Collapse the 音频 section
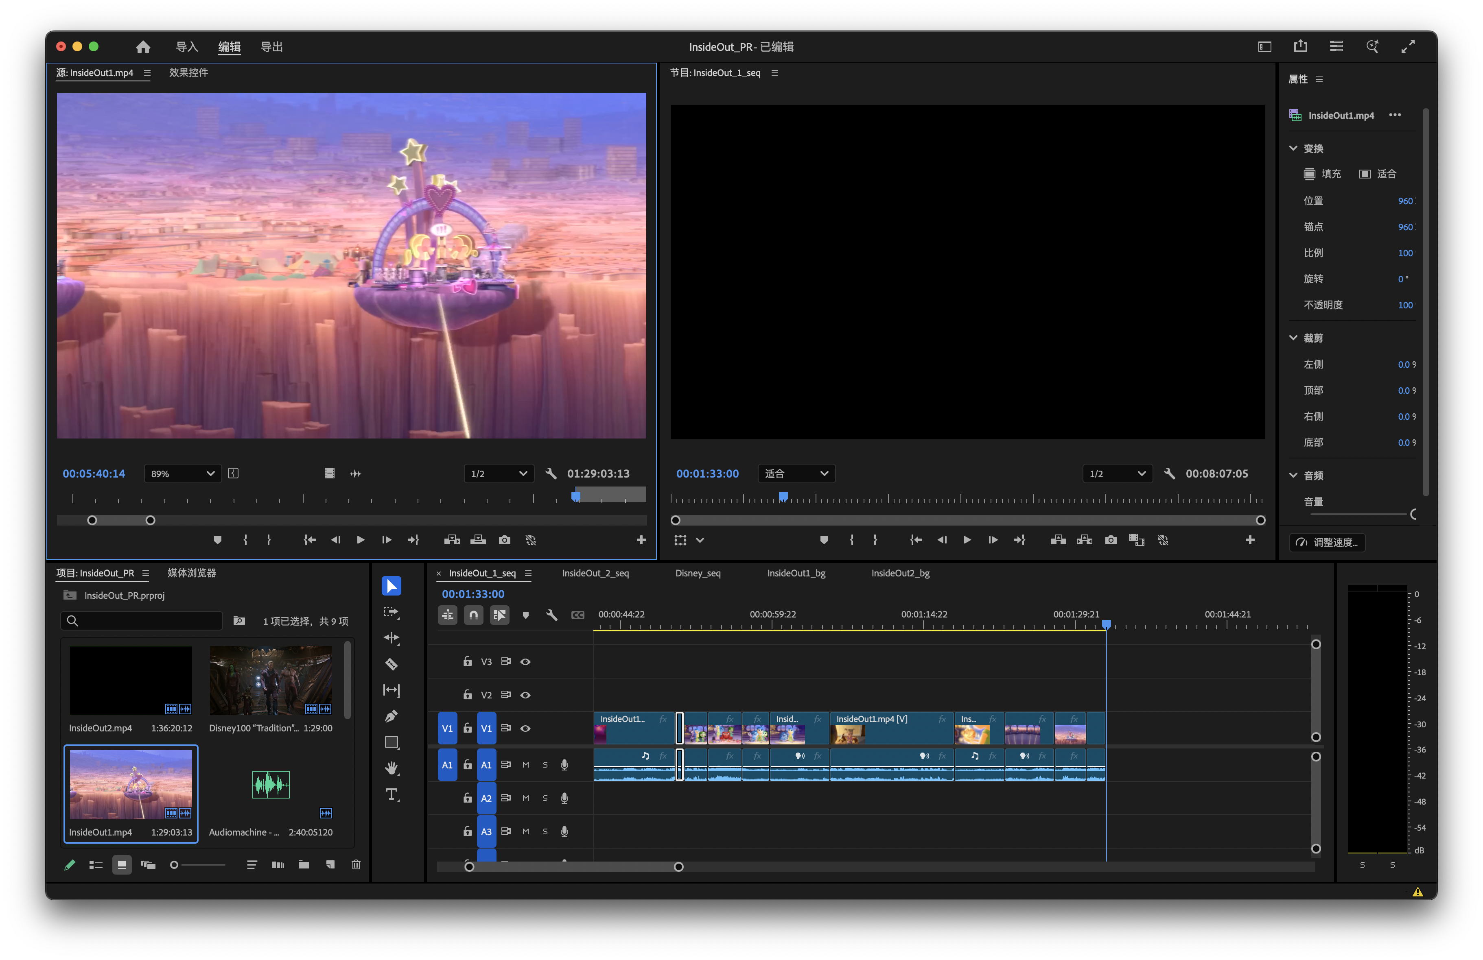This screenshot has height=960, width=1483. (x=1293, y=475)
